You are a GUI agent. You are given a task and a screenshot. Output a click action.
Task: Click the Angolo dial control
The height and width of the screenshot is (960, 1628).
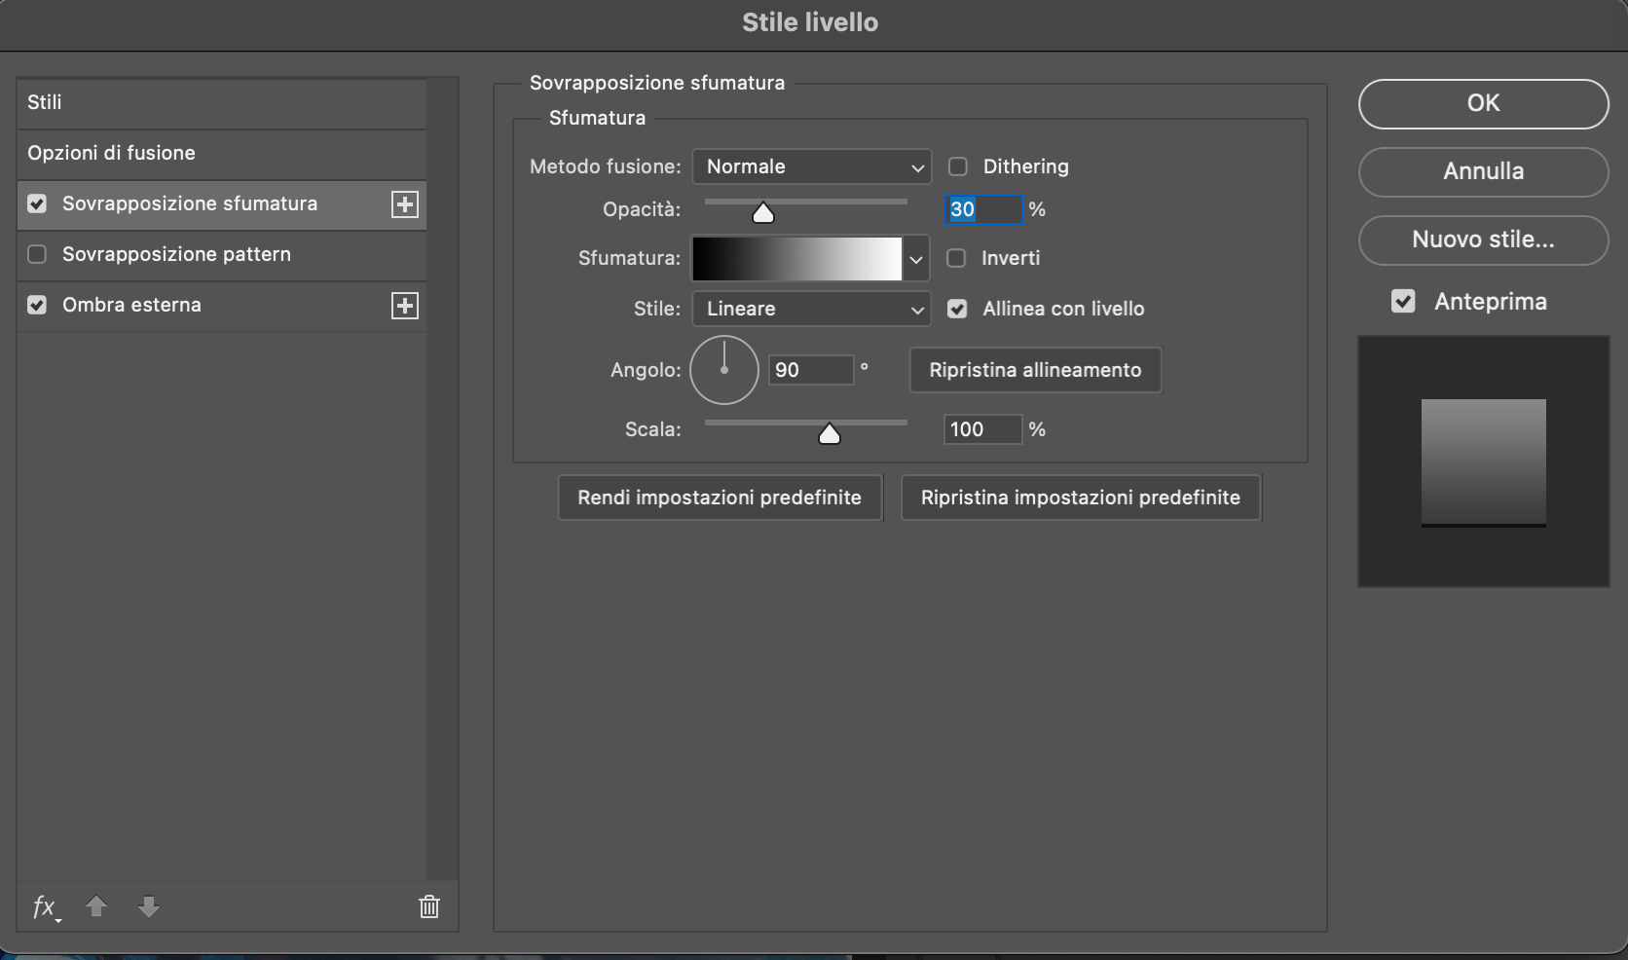pos(724,370)
